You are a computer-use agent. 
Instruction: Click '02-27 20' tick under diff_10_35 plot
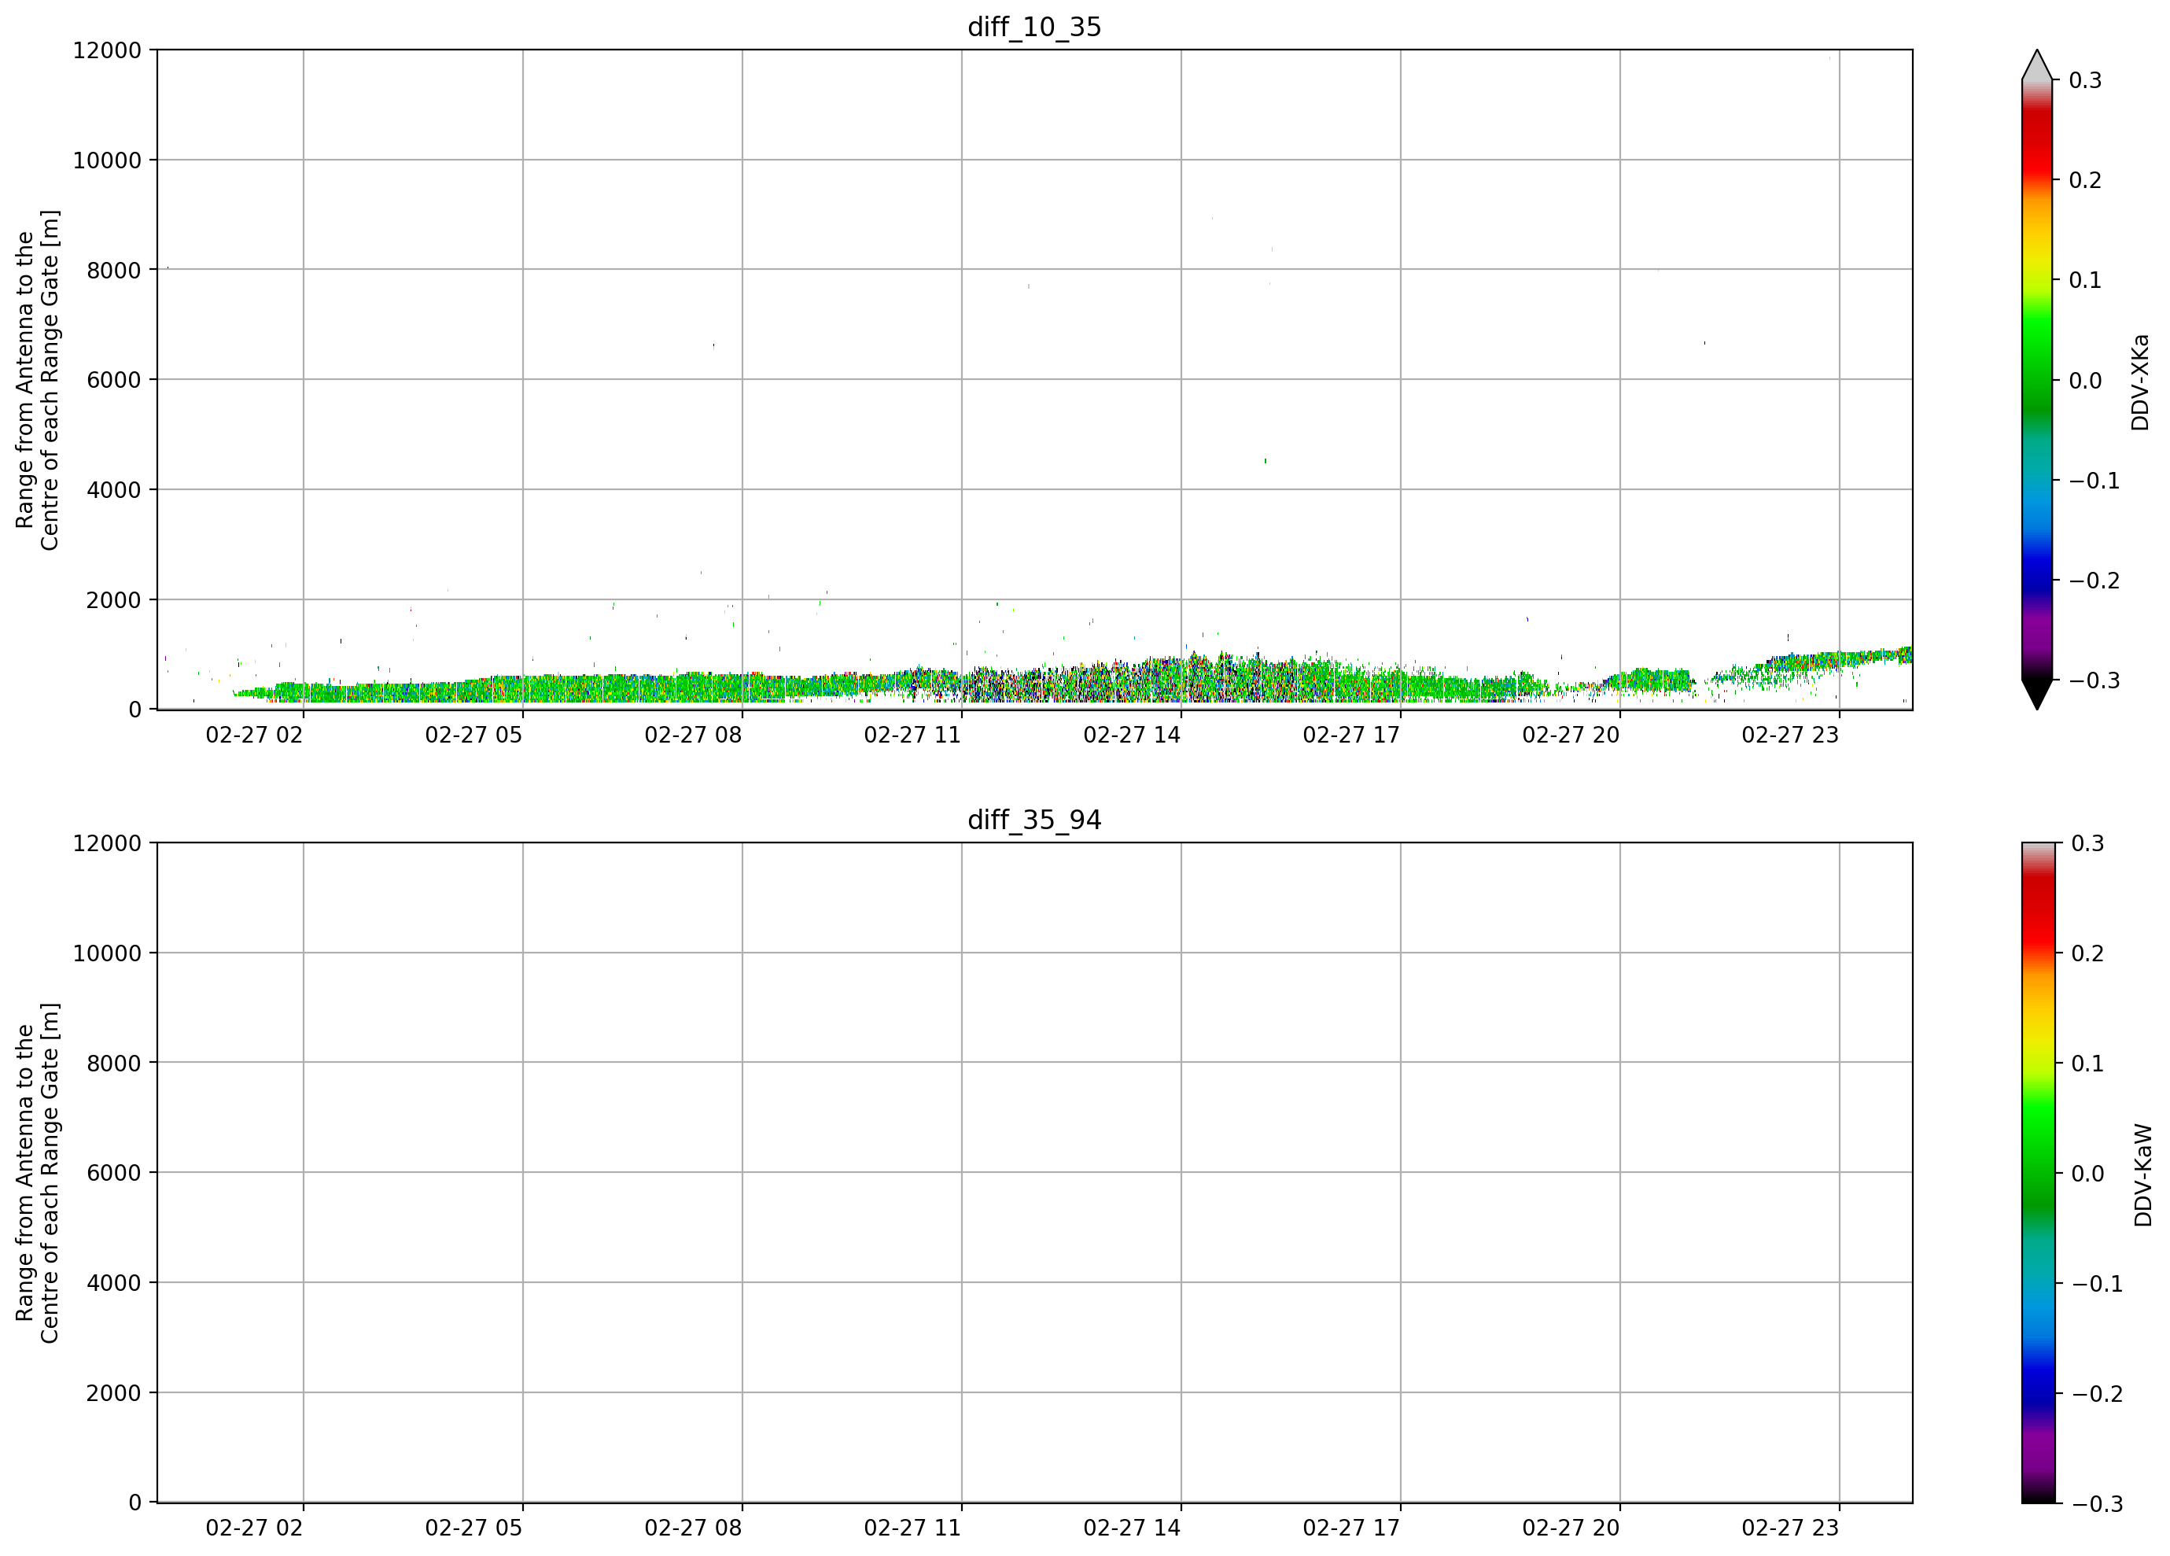(1571, 735)
